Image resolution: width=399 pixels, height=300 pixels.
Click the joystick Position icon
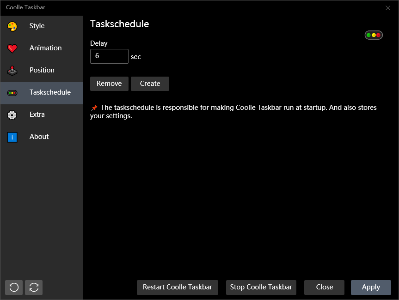coord(12,71)
